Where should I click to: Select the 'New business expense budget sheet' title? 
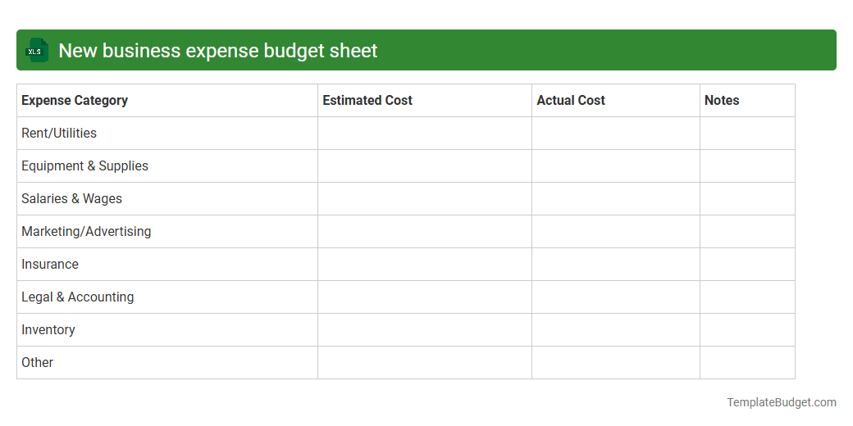coord(217,51)
